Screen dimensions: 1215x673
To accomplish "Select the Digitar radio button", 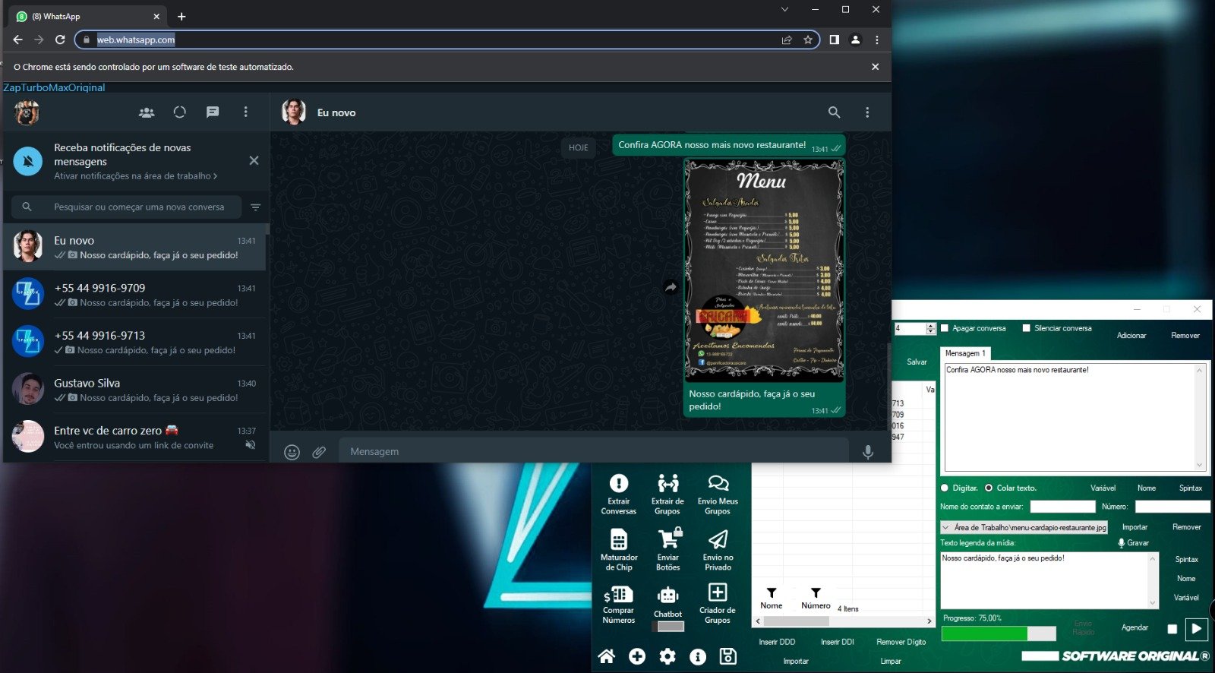I will click(945, 488).
